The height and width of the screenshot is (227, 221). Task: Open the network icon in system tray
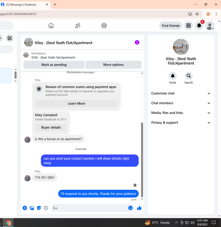click(x=187, y=222)
